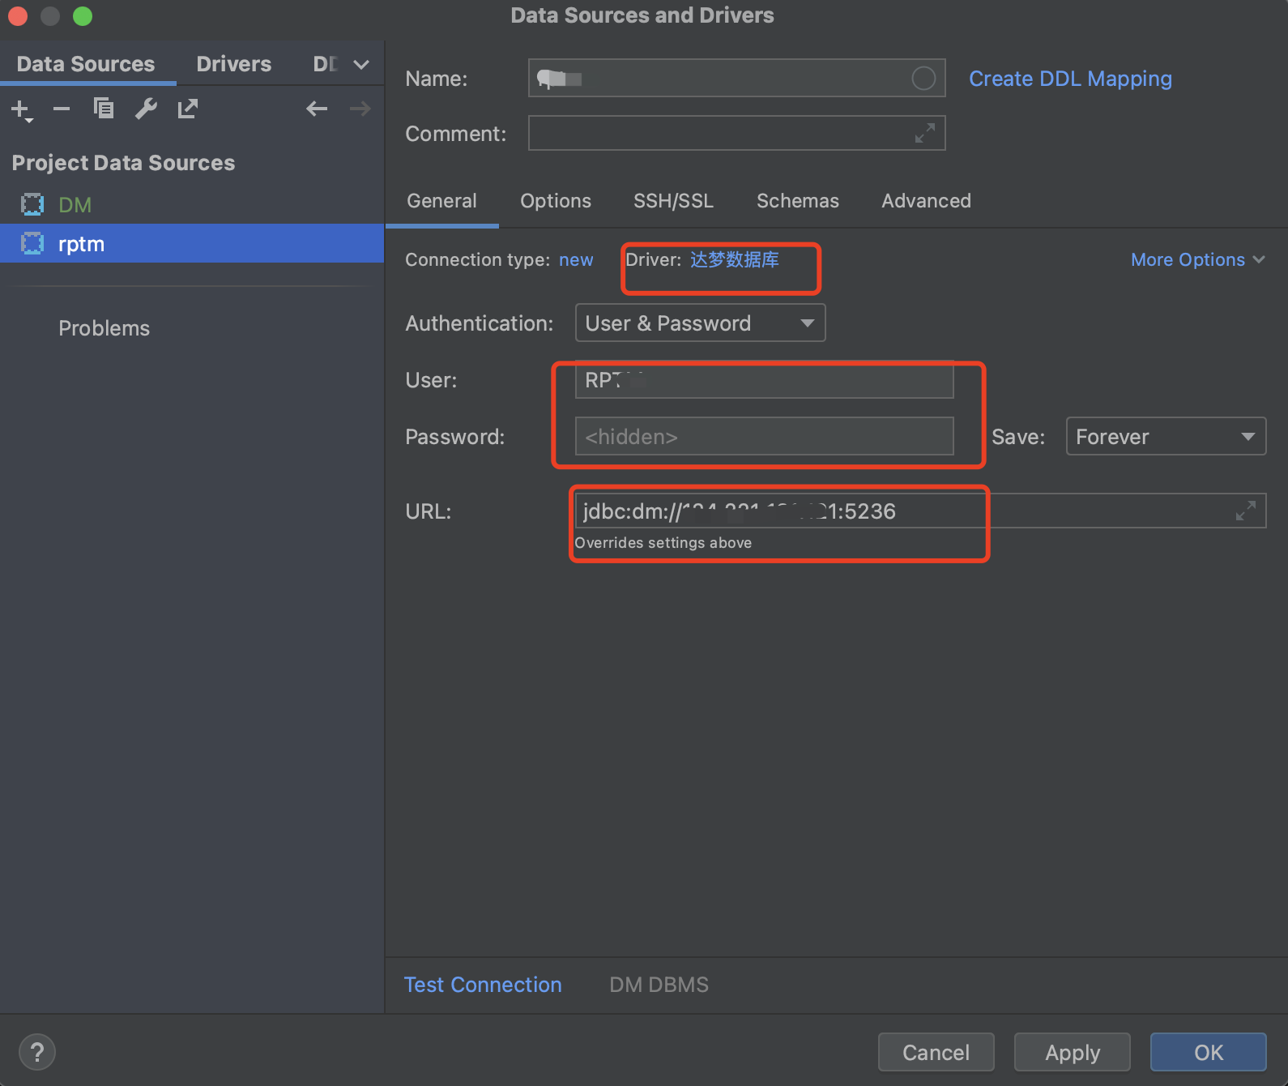This screenshot has width=1288, height=1086.
Task: Select the DM data source
Action: pyautogui.click(x=192, y=205)
